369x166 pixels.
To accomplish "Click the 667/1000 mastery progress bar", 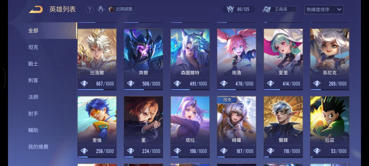I will tap(97, 89).
